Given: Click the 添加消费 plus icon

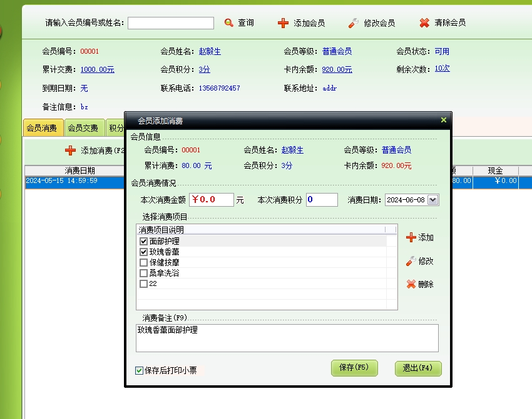Looking at the screenshot, I should [x=71, y=150].
